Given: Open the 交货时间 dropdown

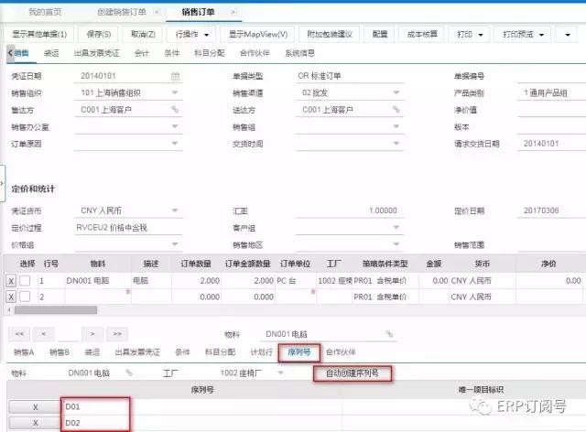Looking at the screenshot, I should [396, 143].
